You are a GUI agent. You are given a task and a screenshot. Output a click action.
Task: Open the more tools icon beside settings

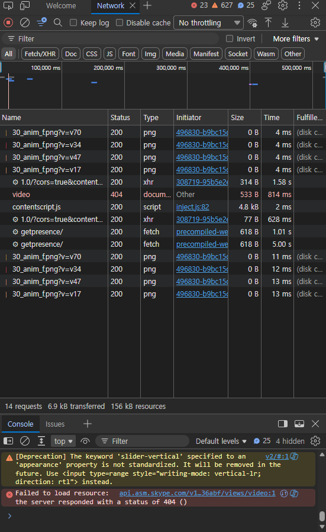pos(266,5)
